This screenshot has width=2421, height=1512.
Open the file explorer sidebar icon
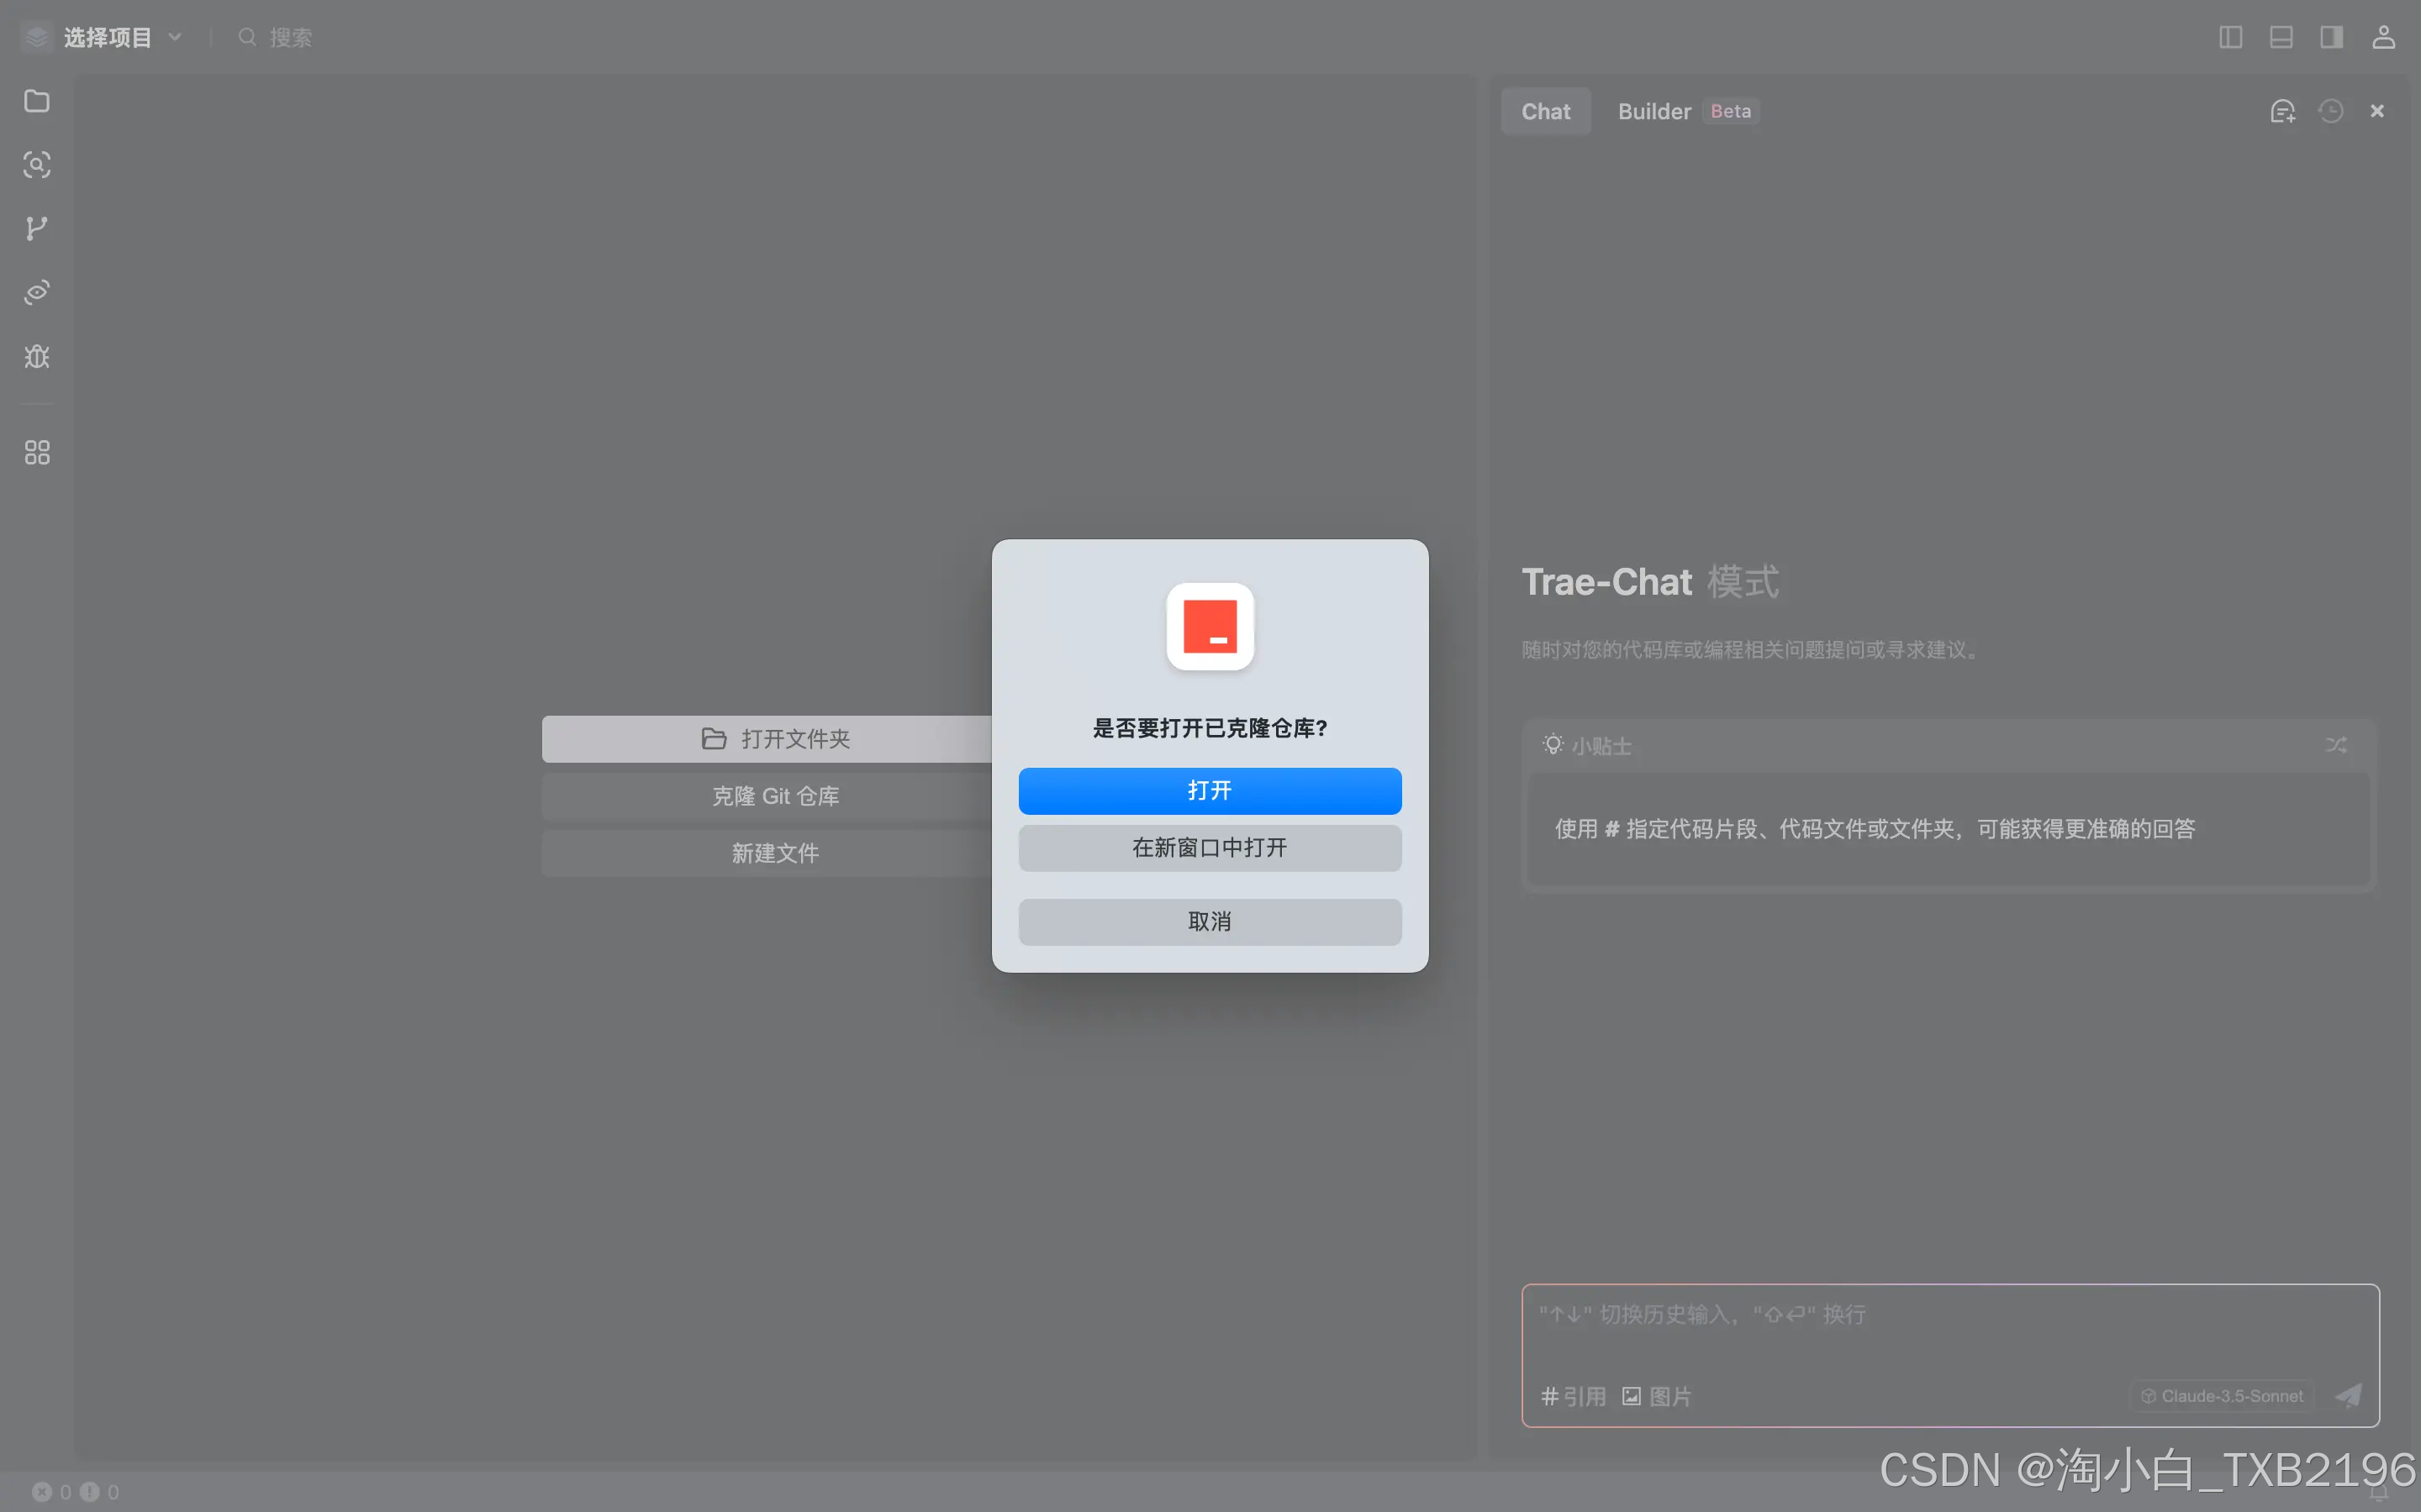click(37, 101)
